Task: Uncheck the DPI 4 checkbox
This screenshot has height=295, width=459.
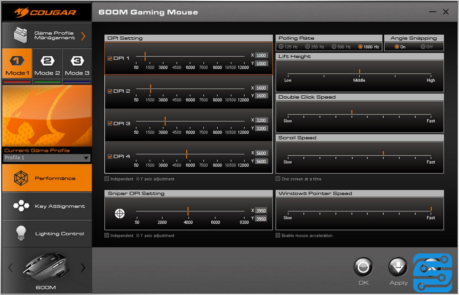Action: tap(110, 156)
